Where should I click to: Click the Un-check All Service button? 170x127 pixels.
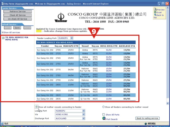18,19
